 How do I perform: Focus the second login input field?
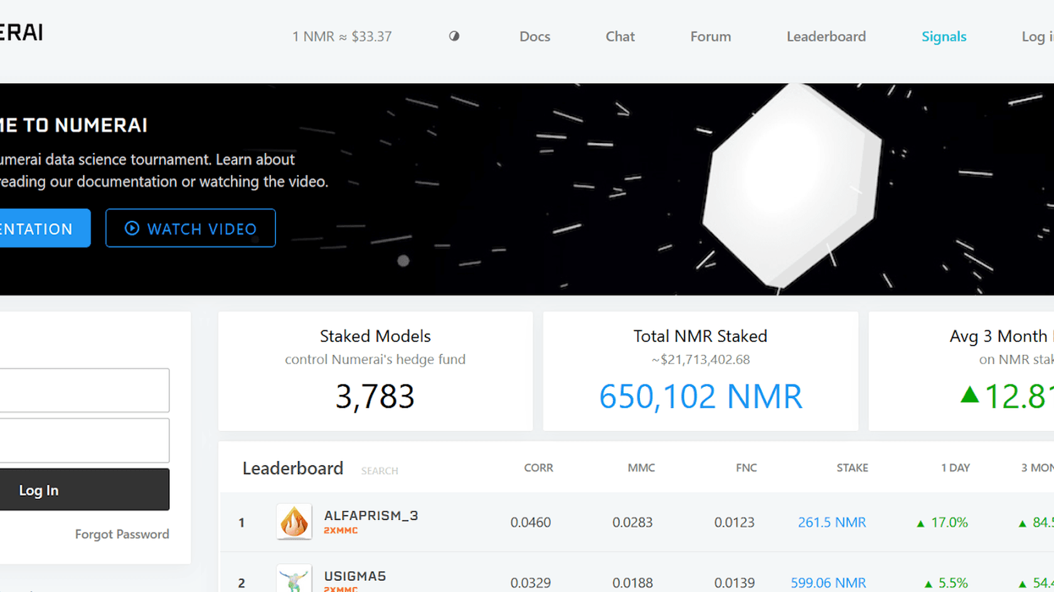[84, 440]
